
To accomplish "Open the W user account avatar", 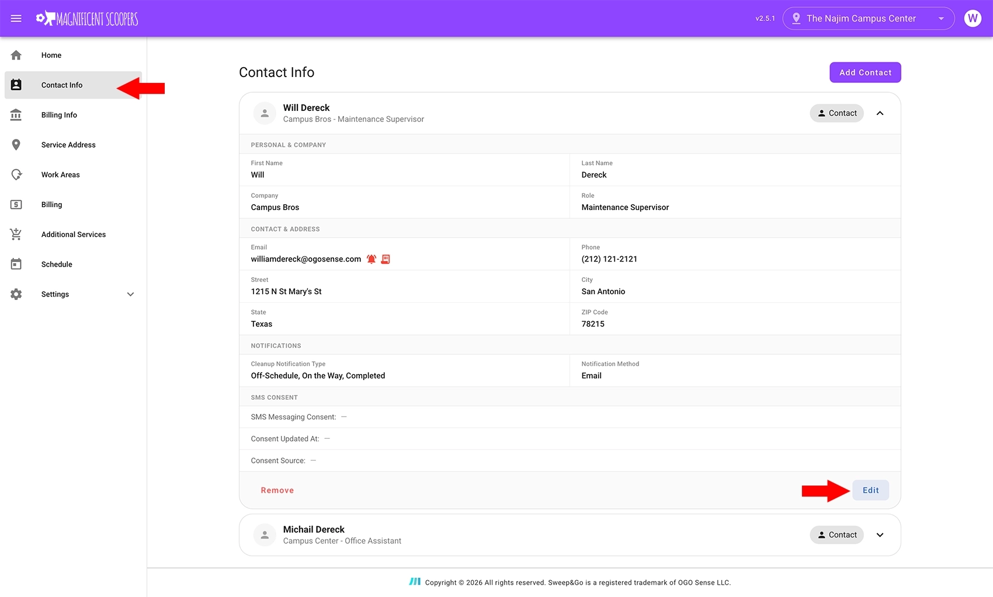I will coord(973,18).
